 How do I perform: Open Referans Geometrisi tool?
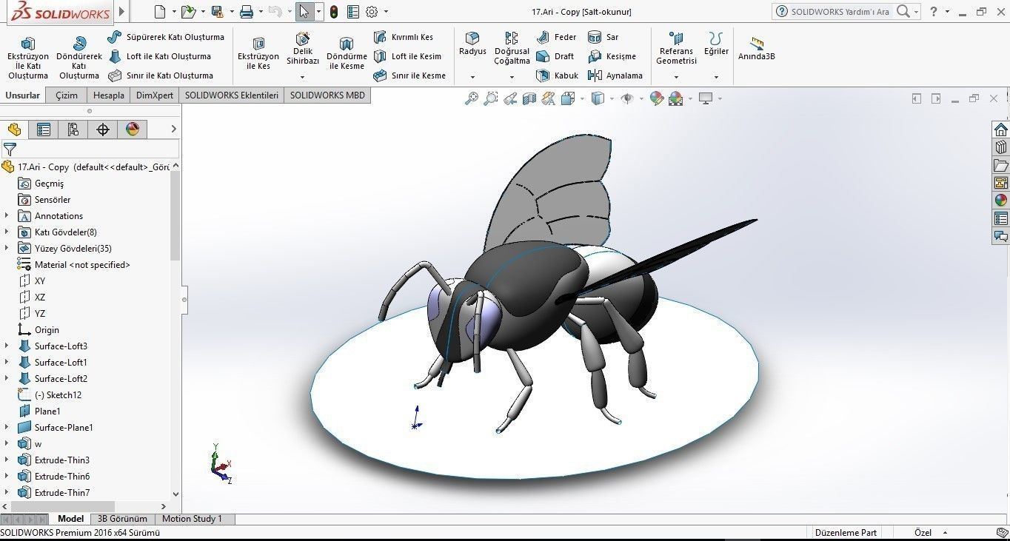(x=676, y=49)
